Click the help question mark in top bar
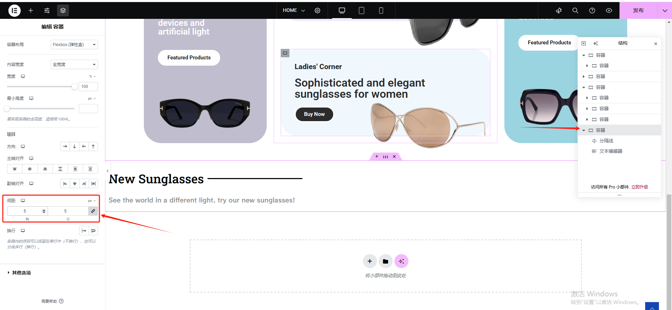Viewport: 672px width, 310px height. 592,10
